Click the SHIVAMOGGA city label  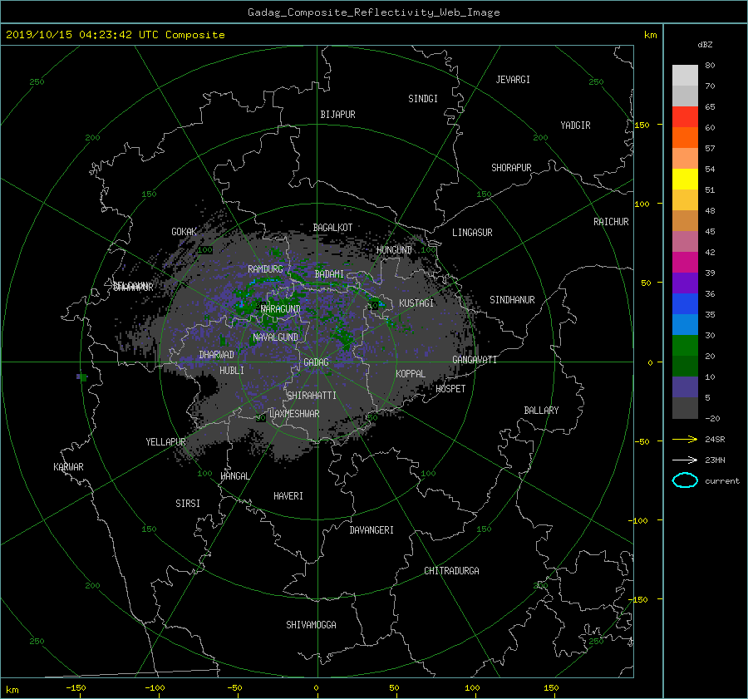pos(311,625)
